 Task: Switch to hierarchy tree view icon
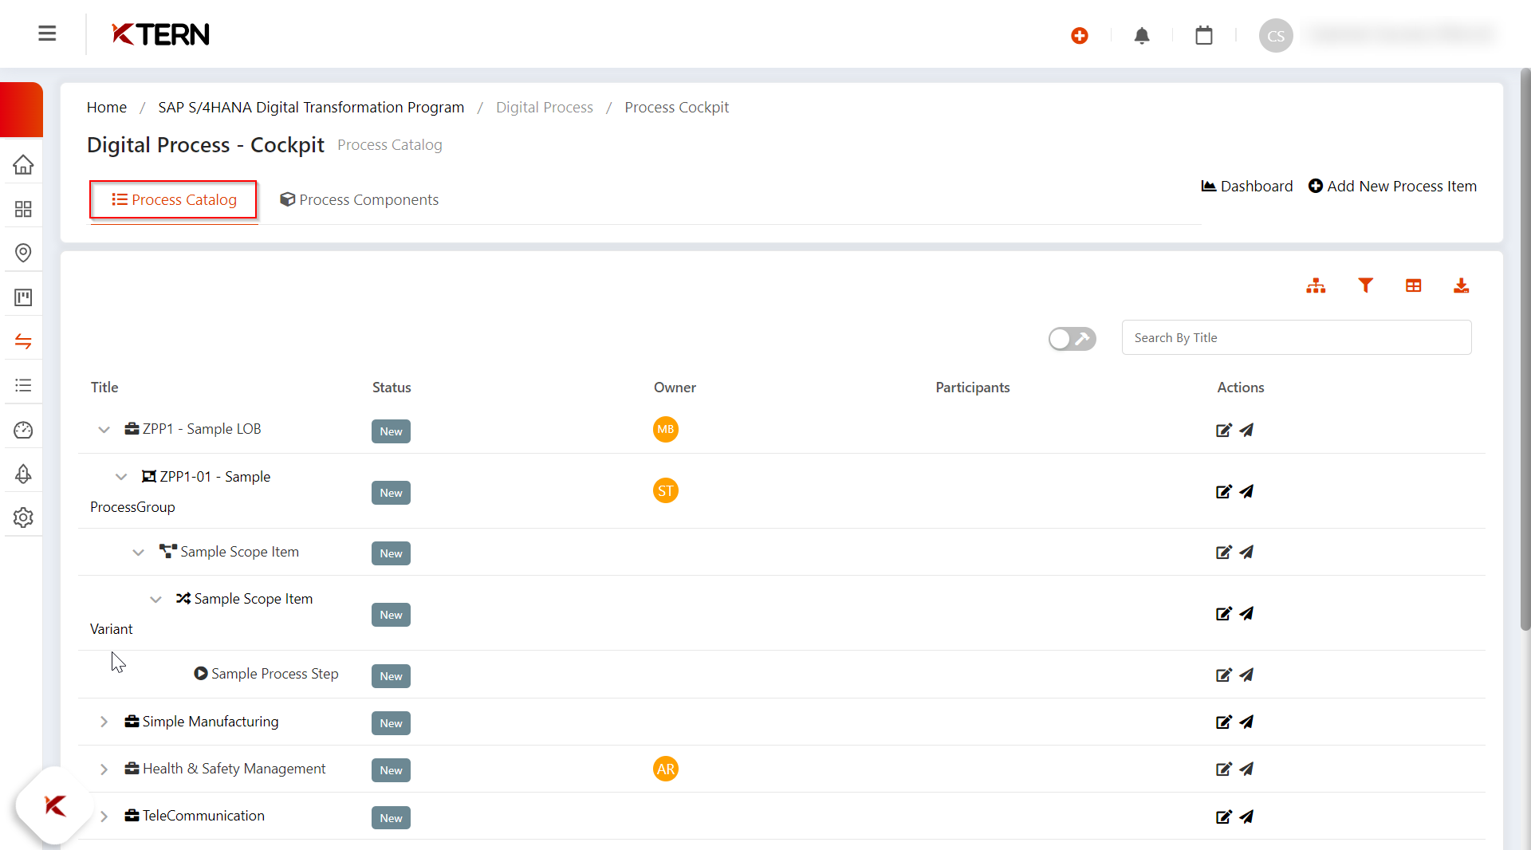click(1316, 285)
